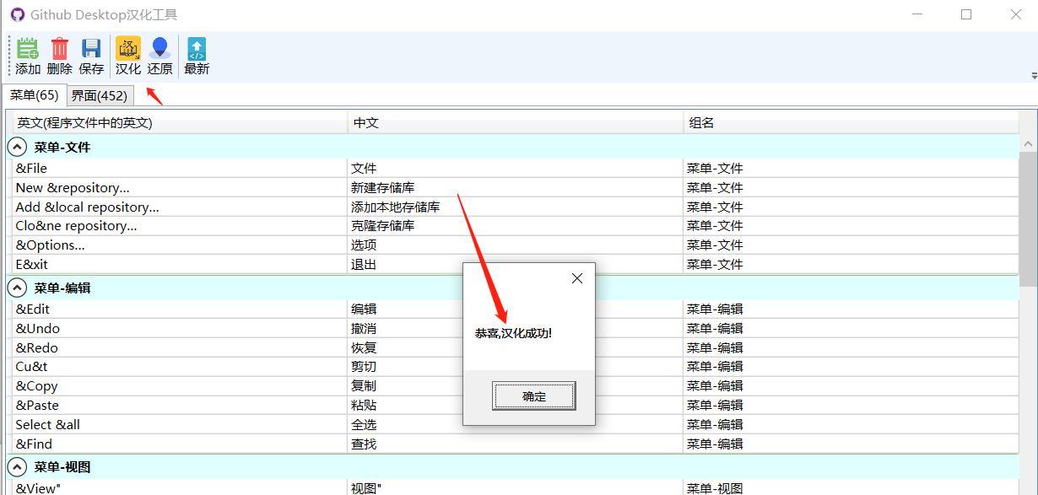Select the &View" row
The width and height of the screenshot is (1038, 495).
515,487
